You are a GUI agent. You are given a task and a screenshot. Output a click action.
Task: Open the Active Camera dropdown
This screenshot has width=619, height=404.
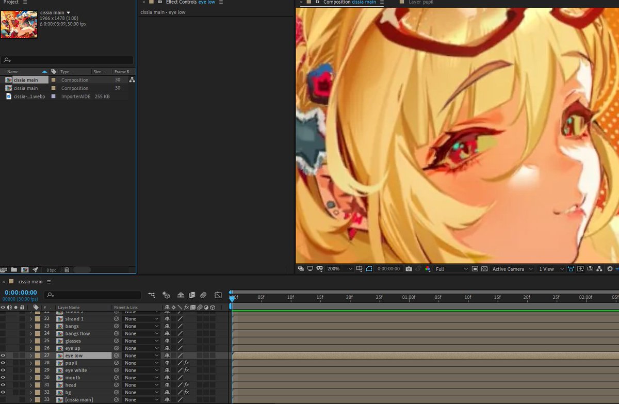(x=512, y=269)
